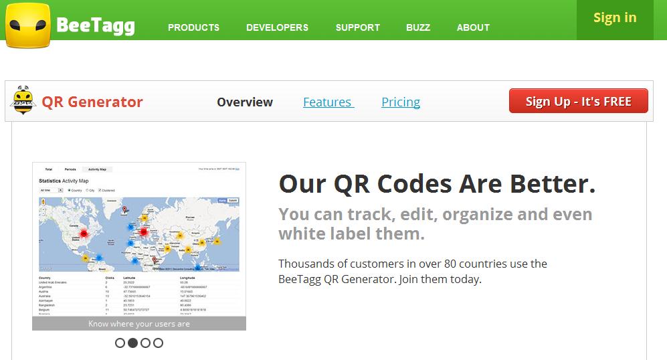Click the yellow BeeTagg mascot logo
This screenshot has height=360, width=667.
pos(28,25)
